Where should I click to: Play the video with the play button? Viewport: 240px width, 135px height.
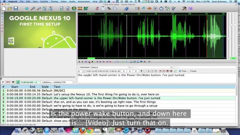pyautogui.click(x=3, y=82)
